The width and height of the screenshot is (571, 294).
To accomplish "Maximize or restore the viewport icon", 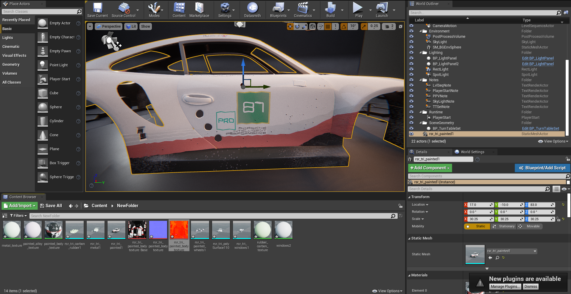I will tap(401, 26).
